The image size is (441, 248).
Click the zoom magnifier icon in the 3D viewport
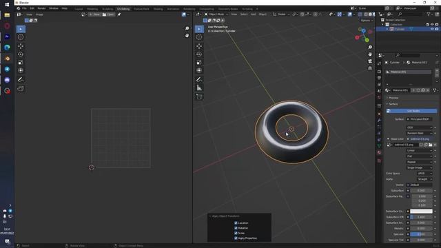[370, 48]
